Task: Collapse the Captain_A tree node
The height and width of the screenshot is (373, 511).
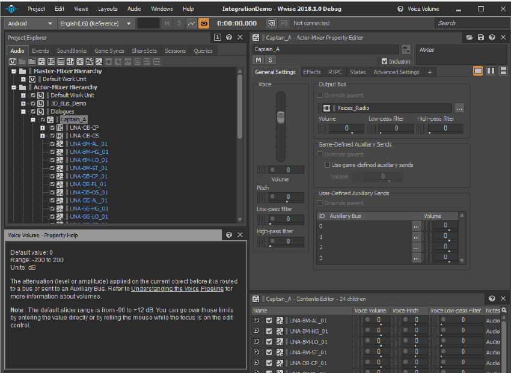Action: (34, 120)
